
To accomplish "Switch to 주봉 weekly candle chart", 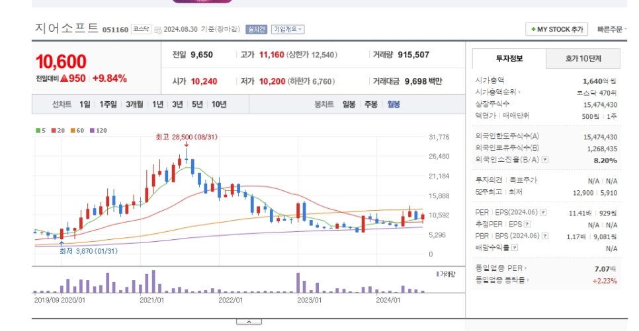I will click(x=371, y=104).
